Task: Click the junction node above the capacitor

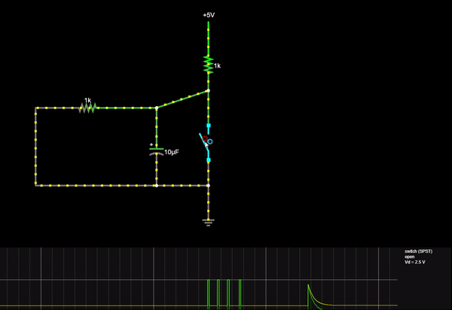Action: pyautogui.click(x=157, y=108)
